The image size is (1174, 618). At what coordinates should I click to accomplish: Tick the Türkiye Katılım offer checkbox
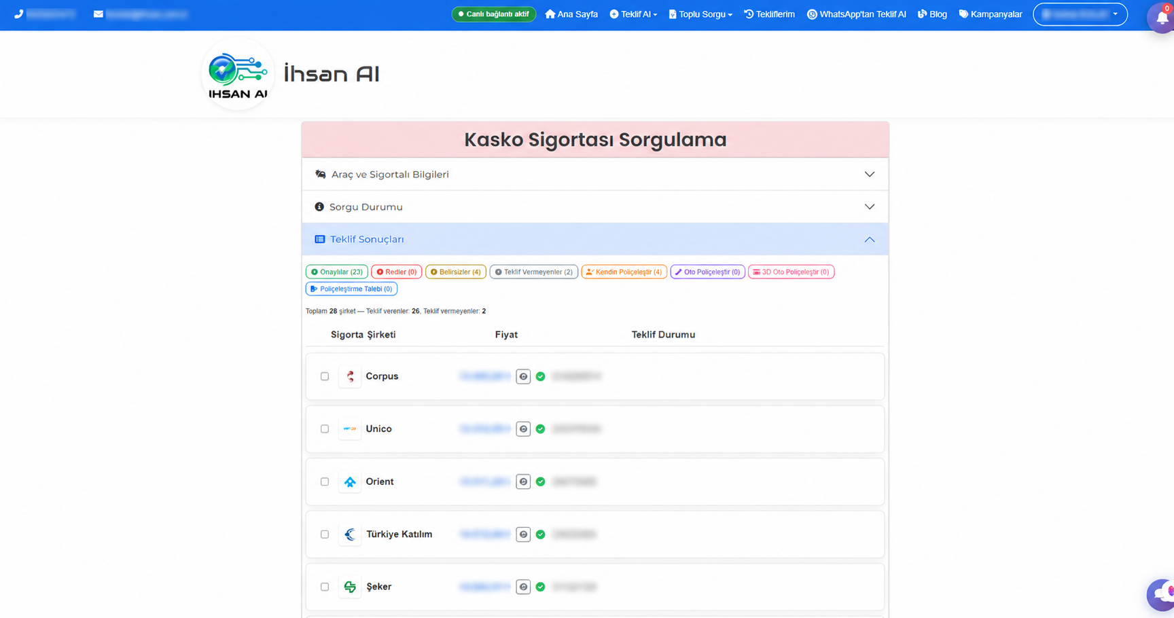tap(325, 534)
